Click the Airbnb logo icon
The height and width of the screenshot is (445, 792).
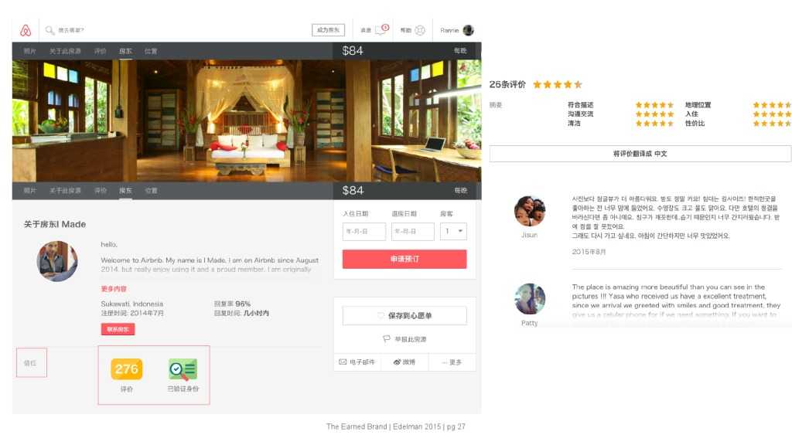pos(25,30)
